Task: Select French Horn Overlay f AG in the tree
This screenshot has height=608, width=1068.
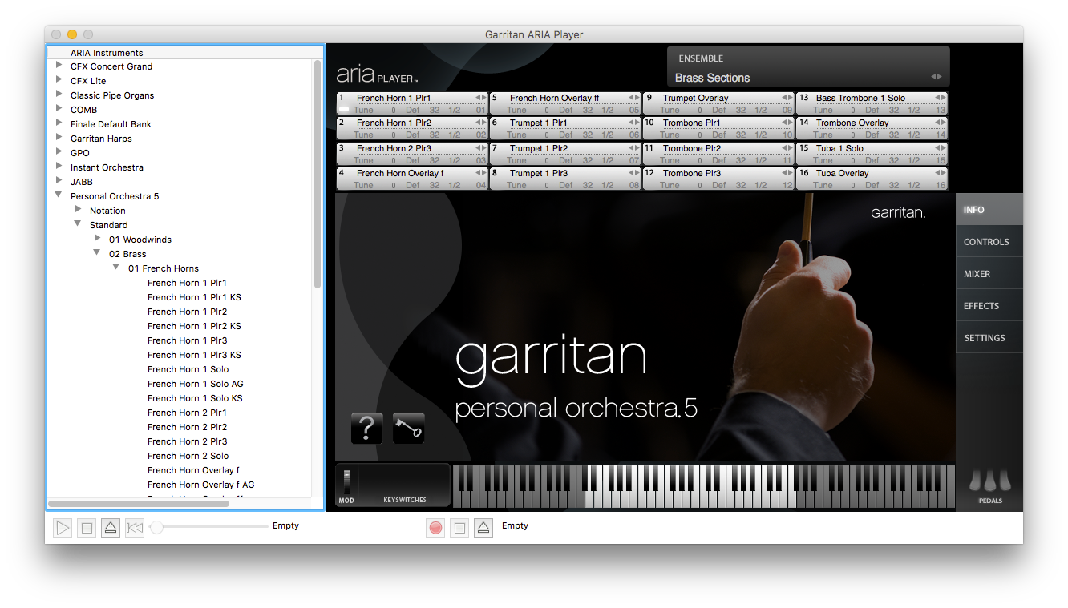Action: click(200, 485)
